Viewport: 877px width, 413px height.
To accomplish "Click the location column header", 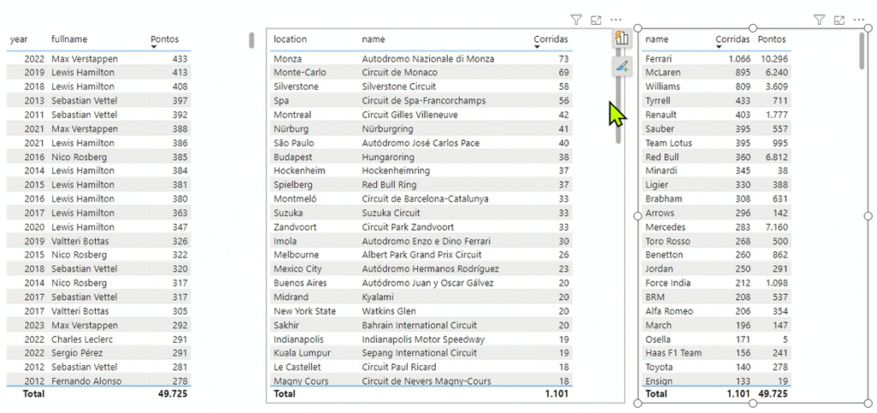I will (x=289, y=39).
